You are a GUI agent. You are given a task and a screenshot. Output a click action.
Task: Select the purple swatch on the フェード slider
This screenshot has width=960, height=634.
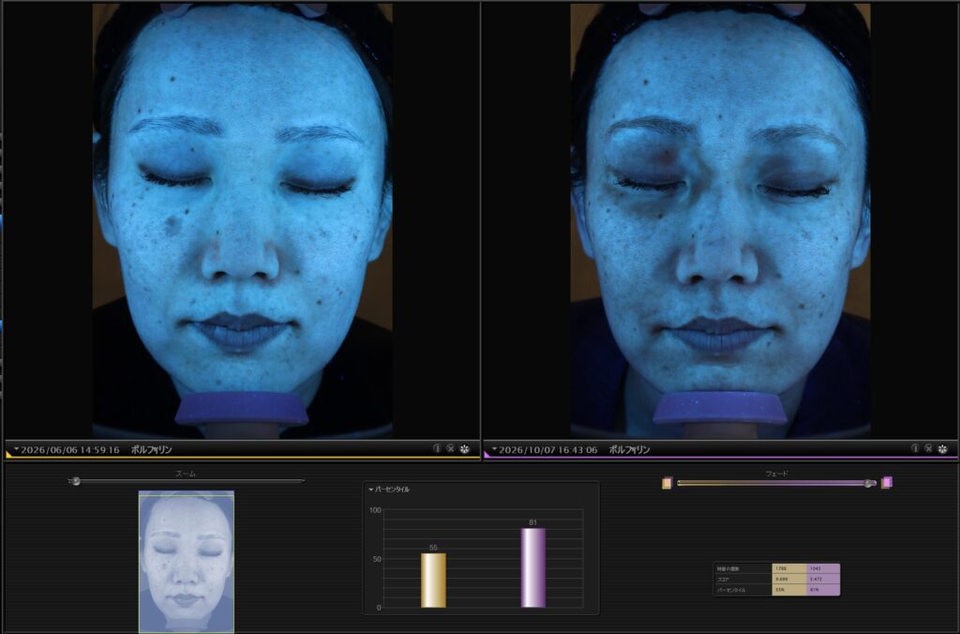click(x=887, y=483)
